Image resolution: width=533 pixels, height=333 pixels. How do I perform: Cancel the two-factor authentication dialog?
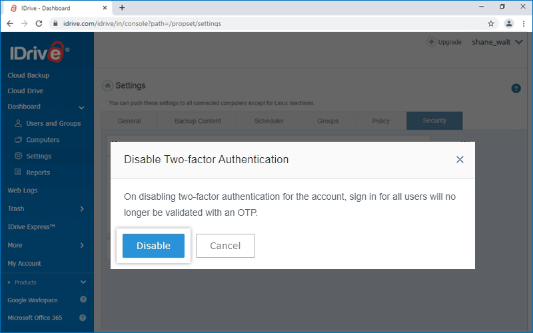tap(225, 246)
